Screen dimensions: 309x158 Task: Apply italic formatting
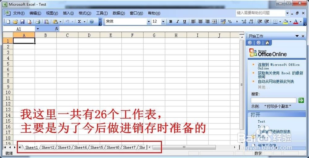[178, 22]
